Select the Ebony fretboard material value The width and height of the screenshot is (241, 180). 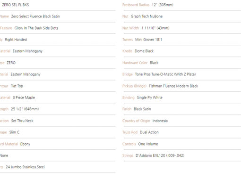pos(25,144)
